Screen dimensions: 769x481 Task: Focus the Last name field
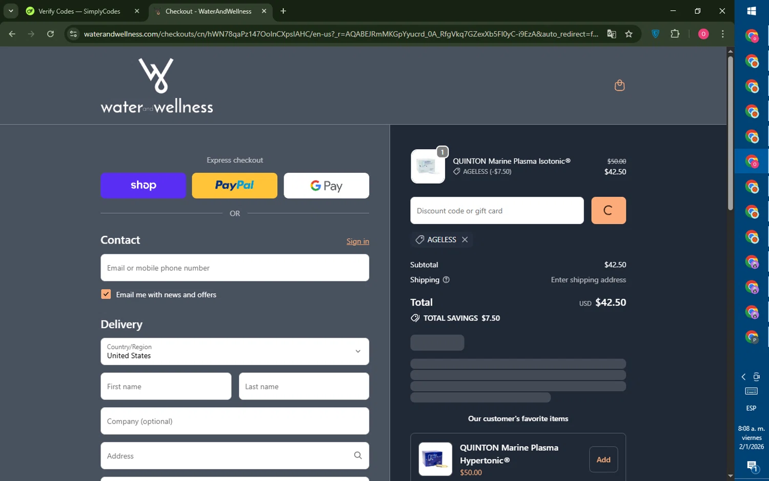click(304, 386)
